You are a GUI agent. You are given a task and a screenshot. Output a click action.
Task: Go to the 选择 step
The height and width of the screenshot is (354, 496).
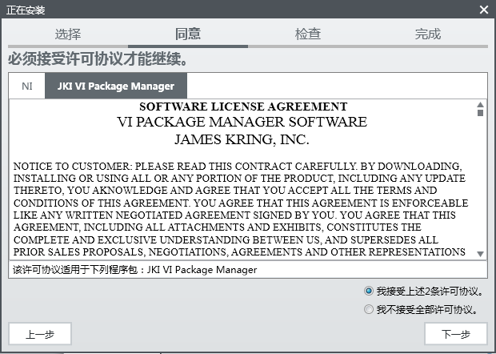click(68, 34)
